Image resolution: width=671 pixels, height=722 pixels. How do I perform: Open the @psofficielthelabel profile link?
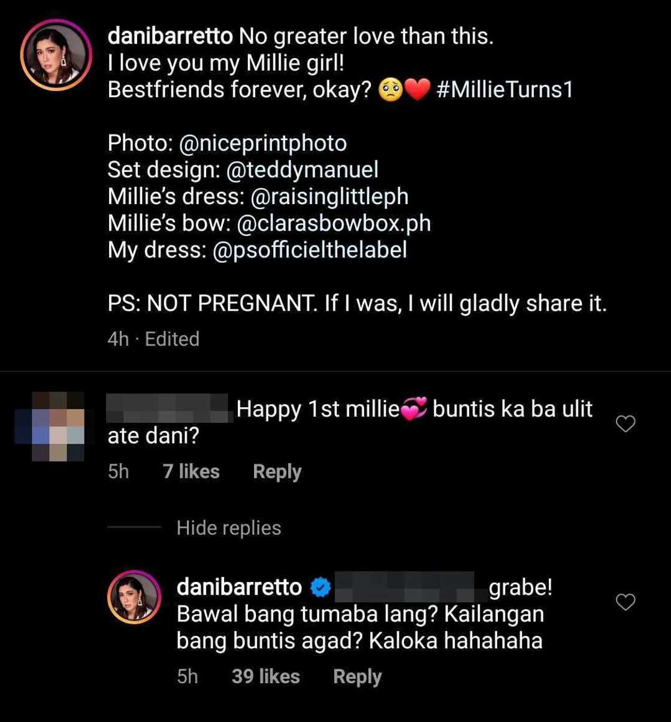(309, 250)
